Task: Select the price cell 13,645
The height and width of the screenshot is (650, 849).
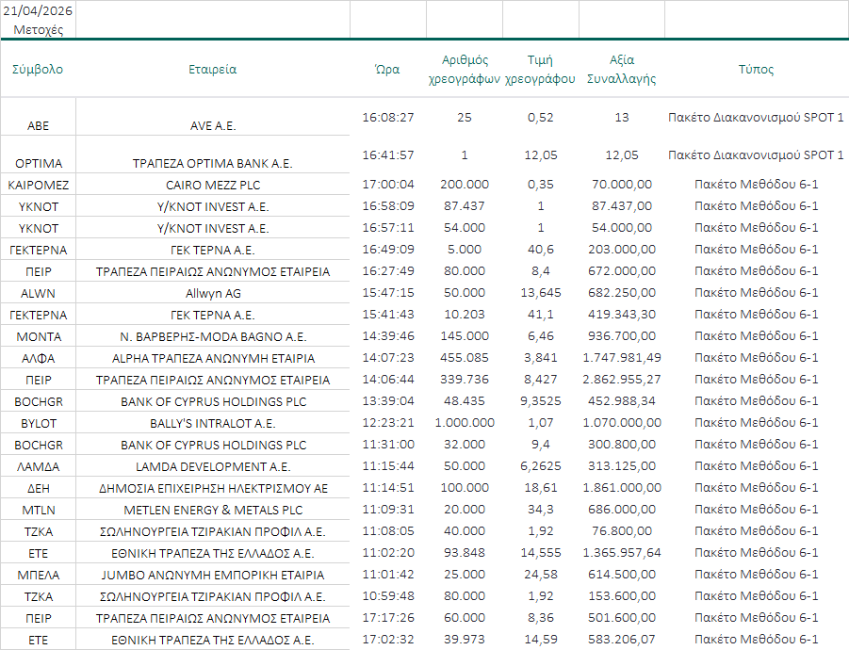Action: pos(540,293)
